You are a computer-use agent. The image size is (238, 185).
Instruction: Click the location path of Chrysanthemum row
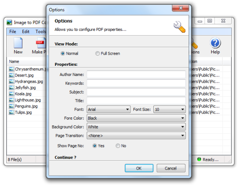(x=205, y=69)
